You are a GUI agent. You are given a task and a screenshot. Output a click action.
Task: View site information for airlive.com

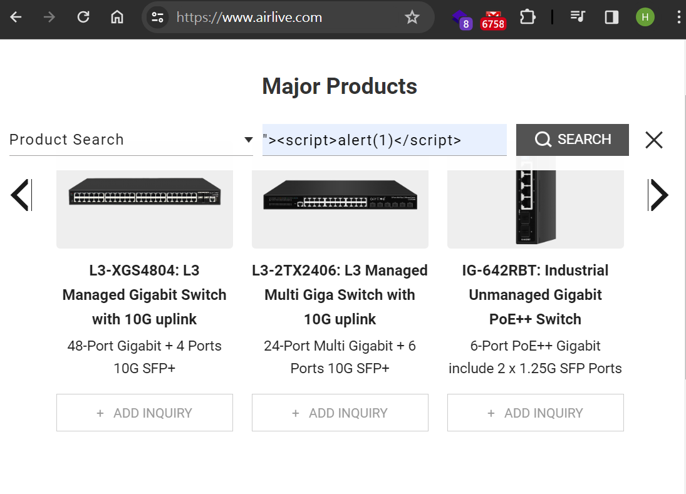[x=157, y=18]
